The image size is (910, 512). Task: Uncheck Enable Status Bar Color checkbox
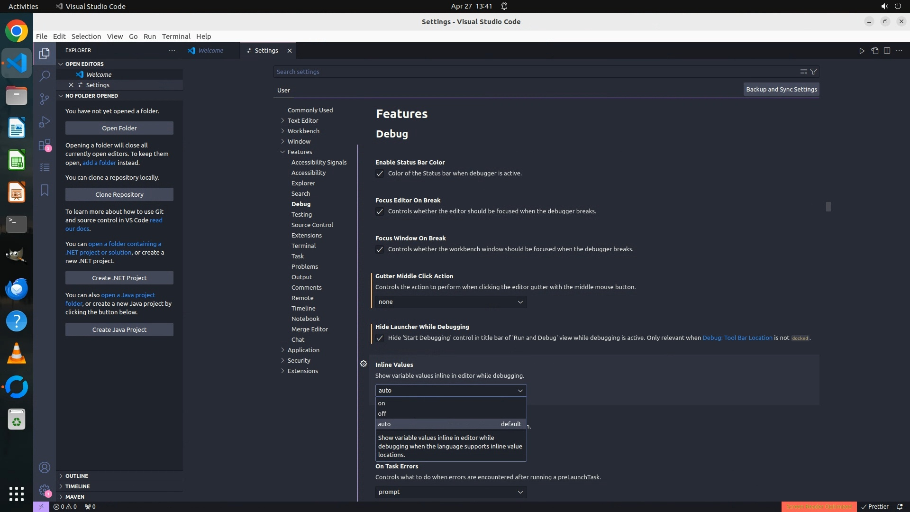[380, 174]
